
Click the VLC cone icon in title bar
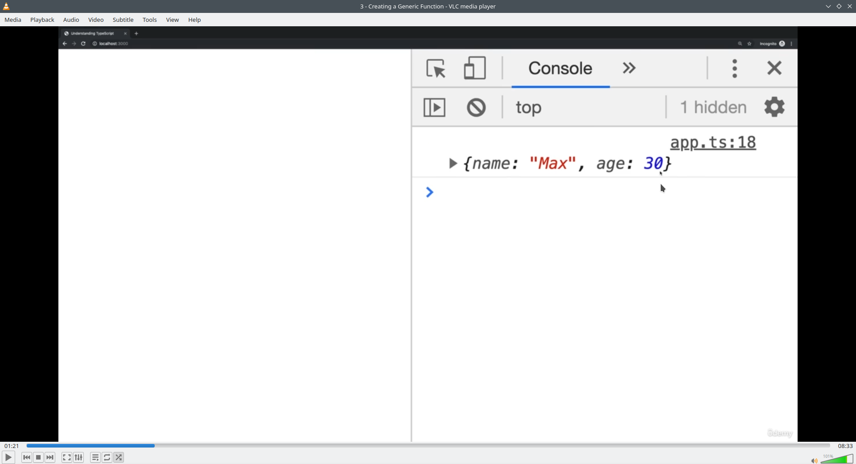click(x=7, y=6)
